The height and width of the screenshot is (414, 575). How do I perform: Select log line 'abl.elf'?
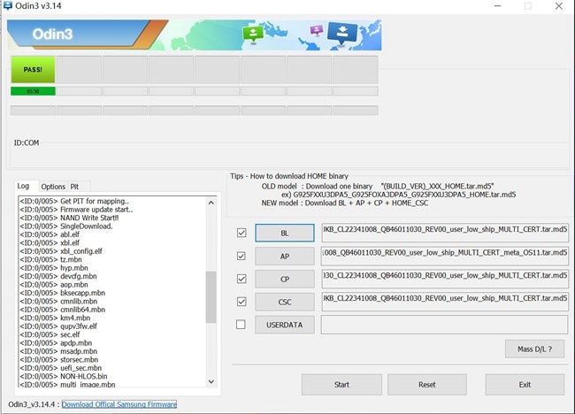pyautogui.click(x=50, y=234)
